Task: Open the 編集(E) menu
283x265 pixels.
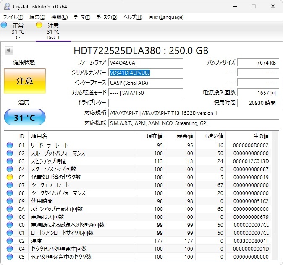Action: click(x=37, y=17)
